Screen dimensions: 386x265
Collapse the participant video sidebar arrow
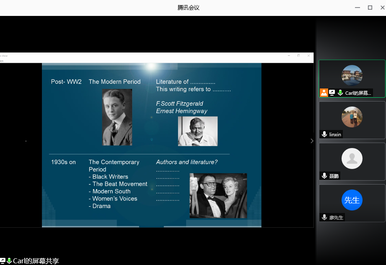click(x=311, y=141)
